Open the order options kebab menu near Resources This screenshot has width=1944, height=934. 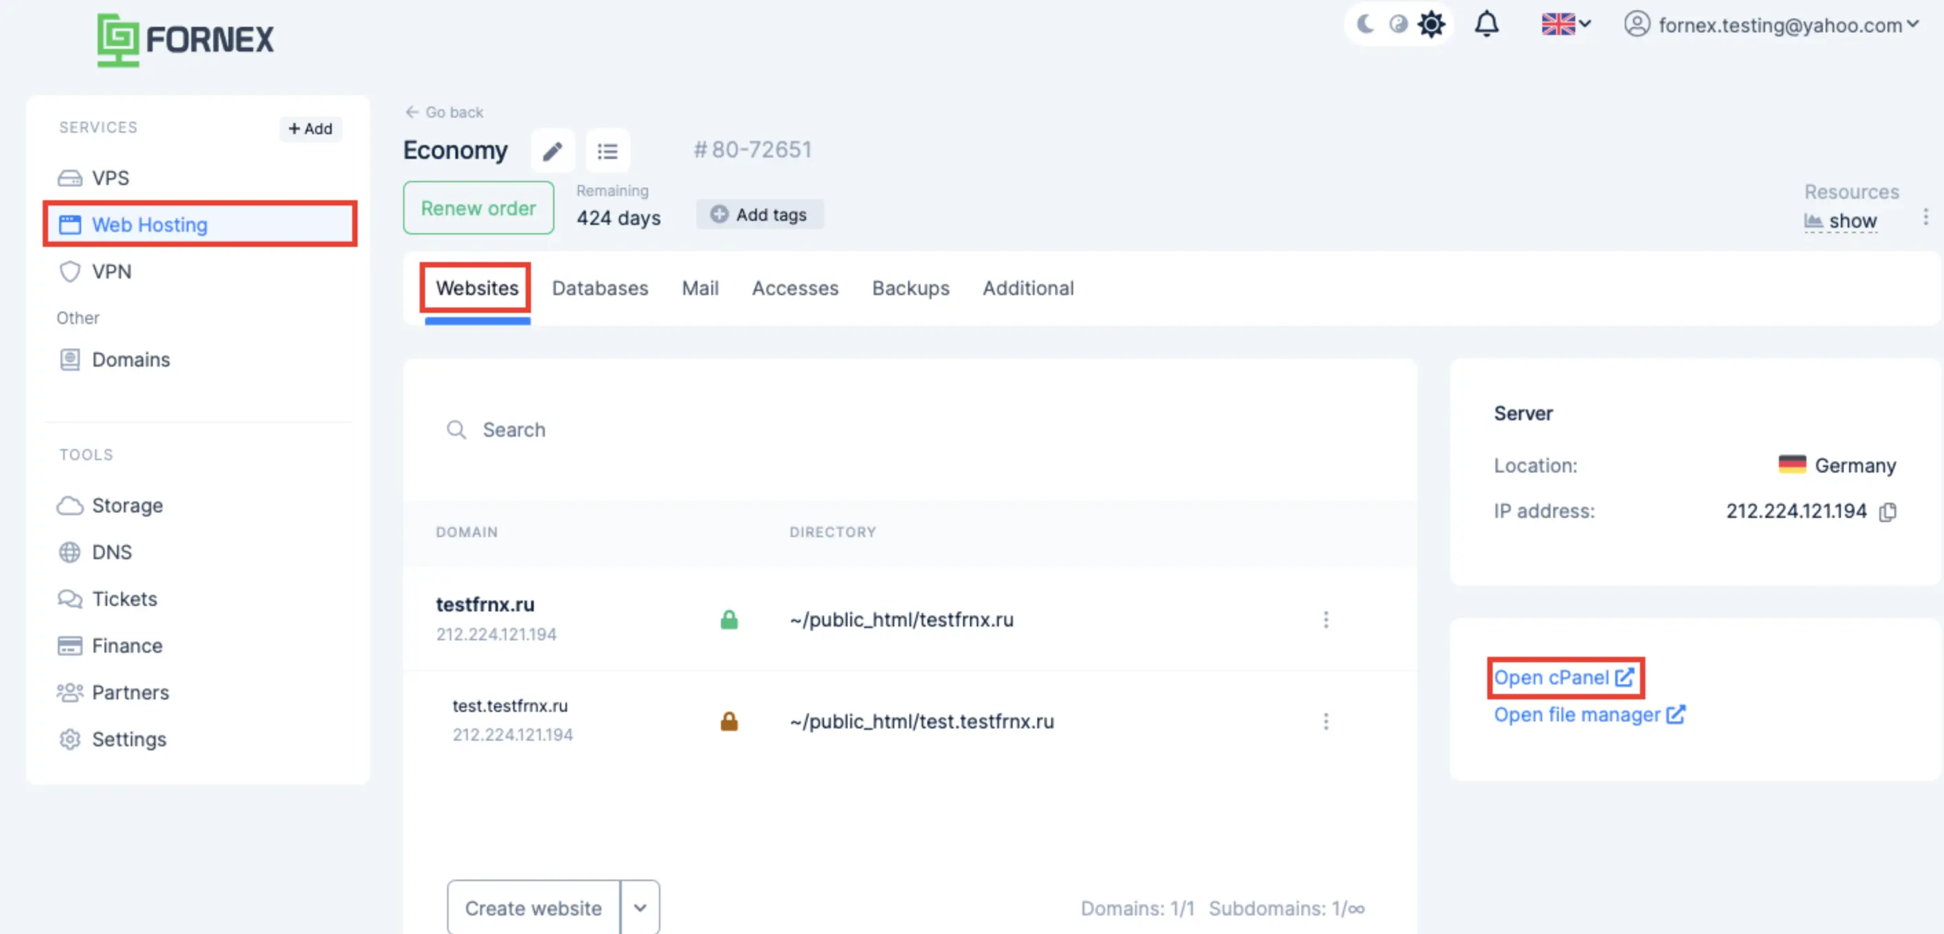coord(1926,217)
